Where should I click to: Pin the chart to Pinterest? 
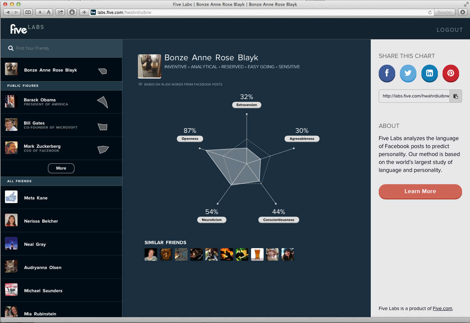click(x=450, y=74)
